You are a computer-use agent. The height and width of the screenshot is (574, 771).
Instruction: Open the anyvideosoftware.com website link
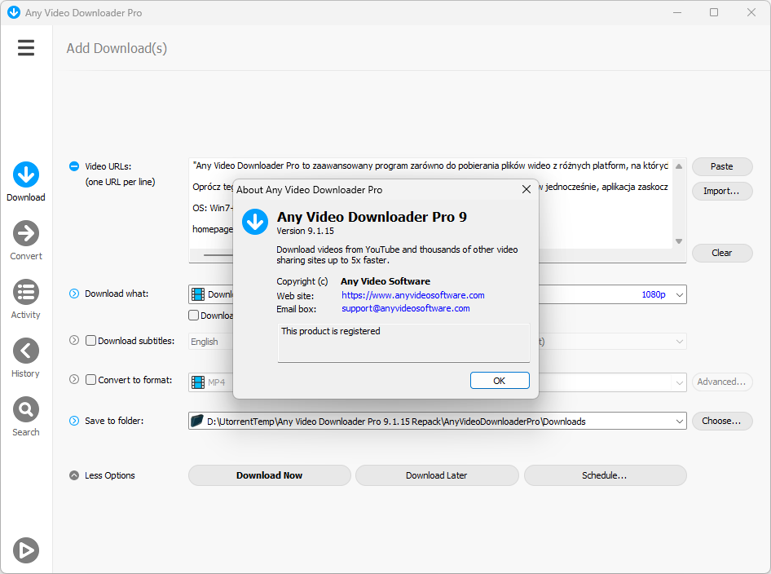413,295
